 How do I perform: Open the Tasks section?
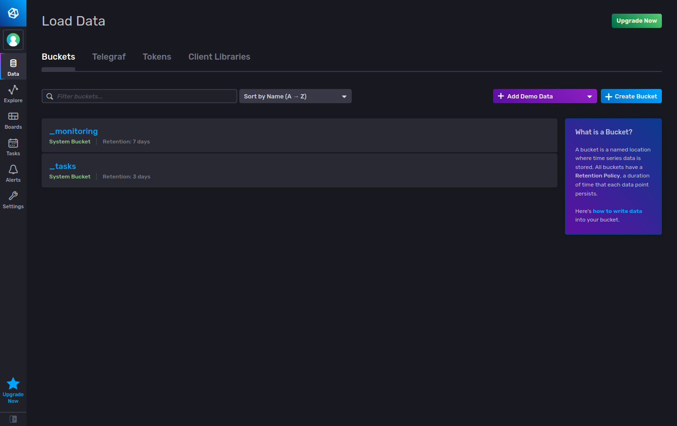[13, 147]
